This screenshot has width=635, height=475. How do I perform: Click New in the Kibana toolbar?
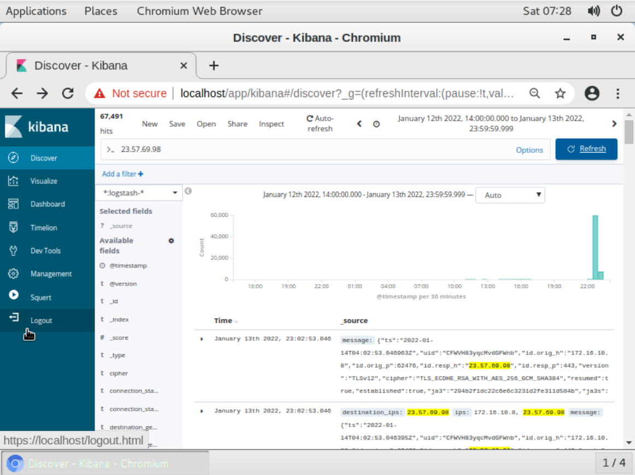(150, 124)
